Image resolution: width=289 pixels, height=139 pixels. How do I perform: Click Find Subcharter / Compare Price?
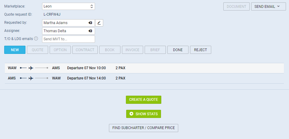pyautogui.click(x=143, y=128)
